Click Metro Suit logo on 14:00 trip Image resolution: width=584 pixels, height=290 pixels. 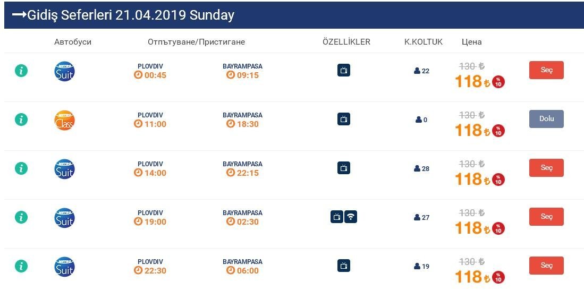(64, 169)
